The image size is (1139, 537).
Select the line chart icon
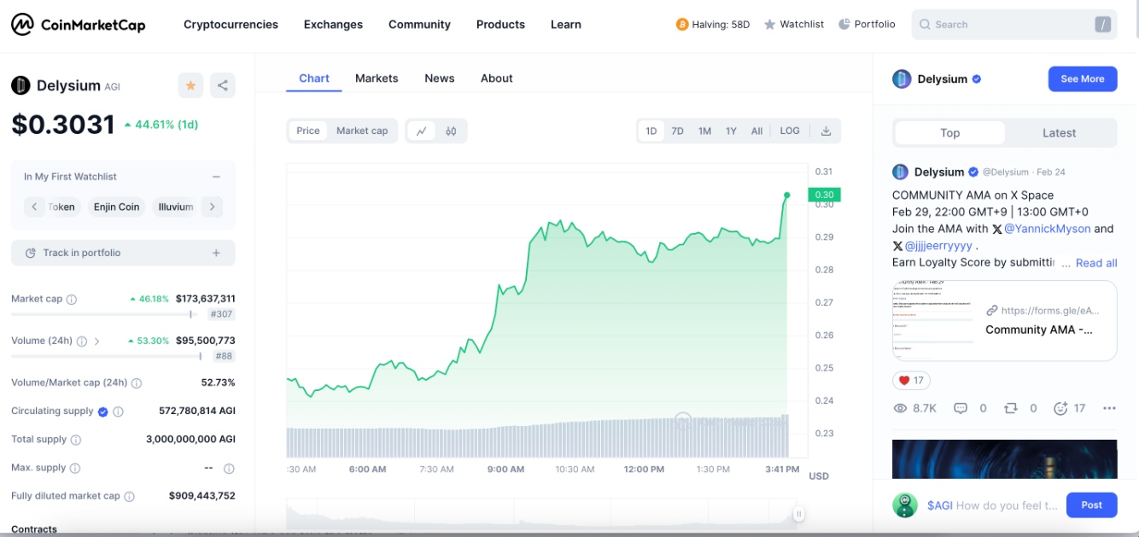[x=421, y=131]
